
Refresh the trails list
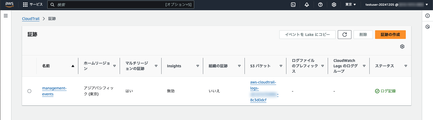(x=345, y=35)
